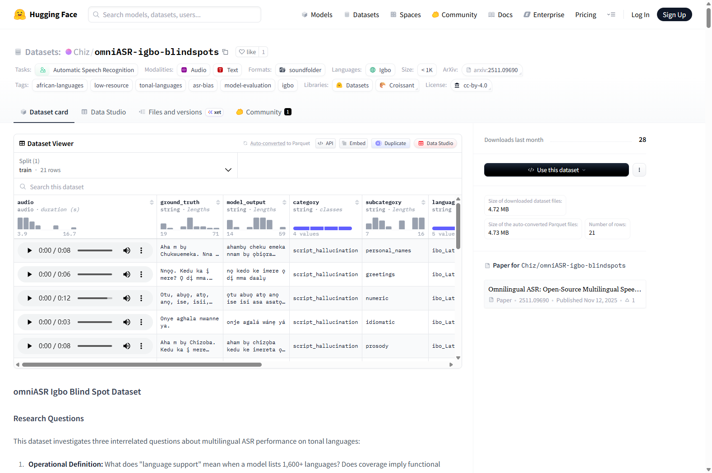
Task: Open Docs in the top navigation
Action: point(500,14)
